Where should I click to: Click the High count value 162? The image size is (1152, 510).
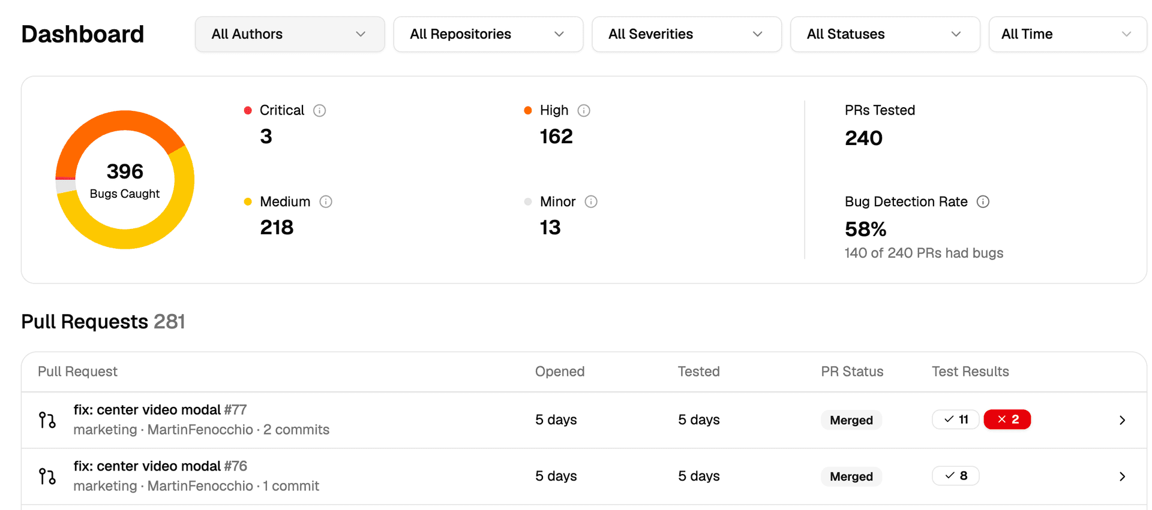coord(556,137)
